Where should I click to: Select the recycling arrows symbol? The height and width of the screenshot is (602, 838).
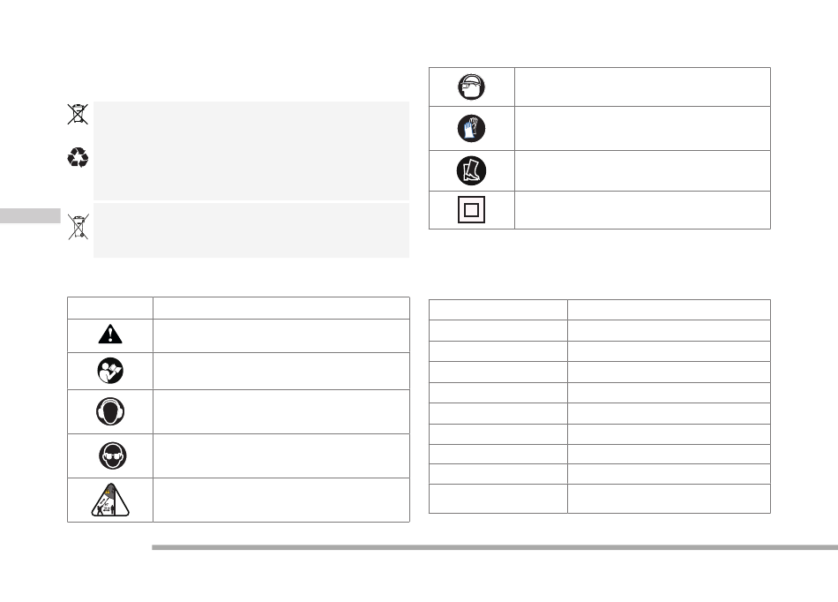tap(77, 157)
